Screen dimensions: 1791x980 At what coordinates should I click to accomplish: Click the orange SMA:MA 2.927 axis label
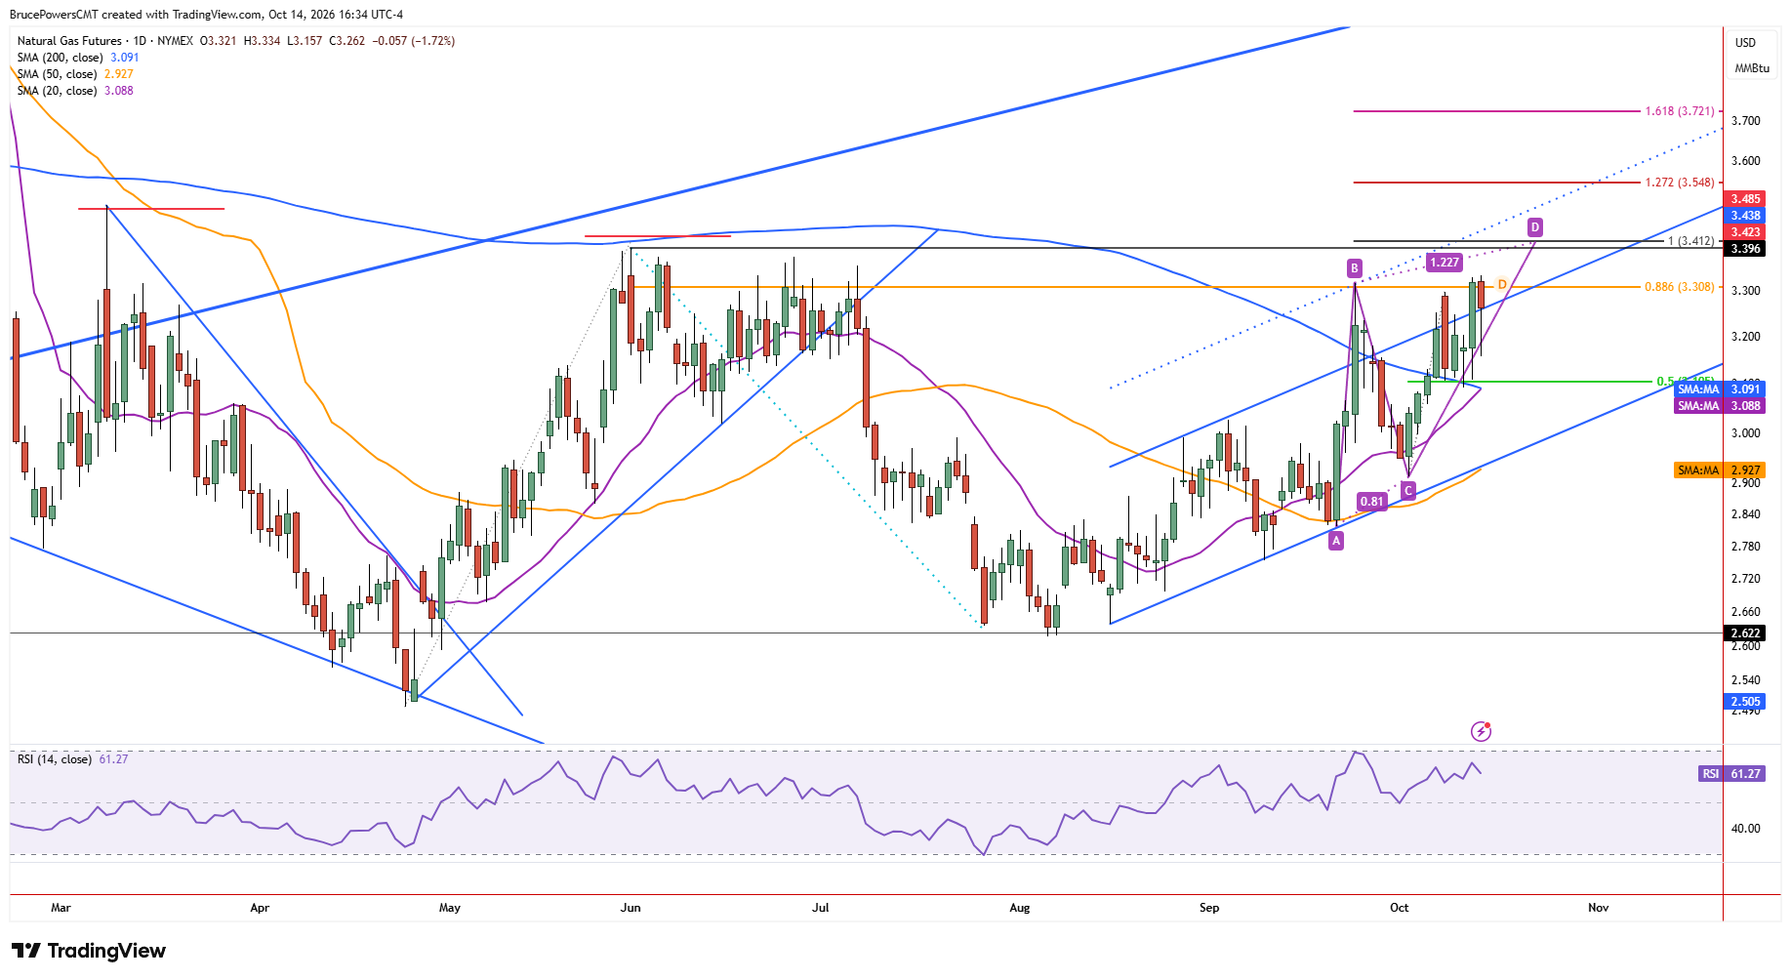[x=1719, y=470]
